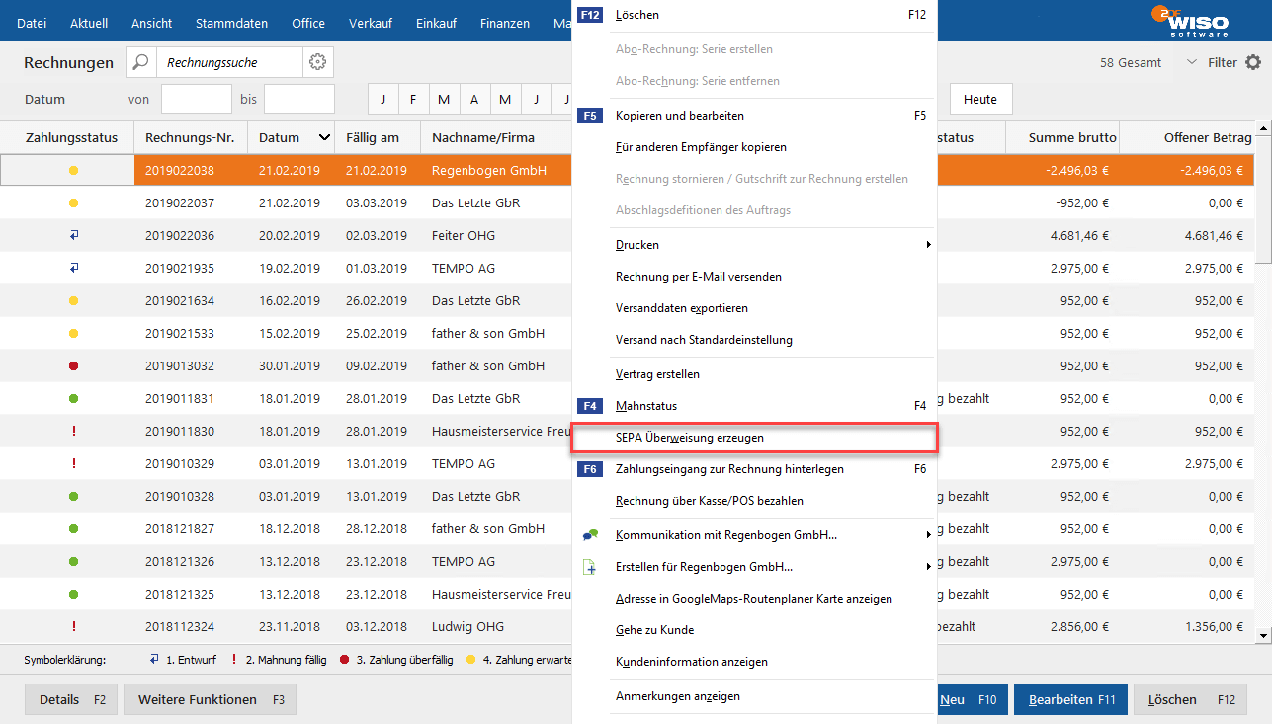Image resolution: width=1272 pixels, height=724 pixels.
Task: Open the Stammdaten menu
Action: click(232, 23)
